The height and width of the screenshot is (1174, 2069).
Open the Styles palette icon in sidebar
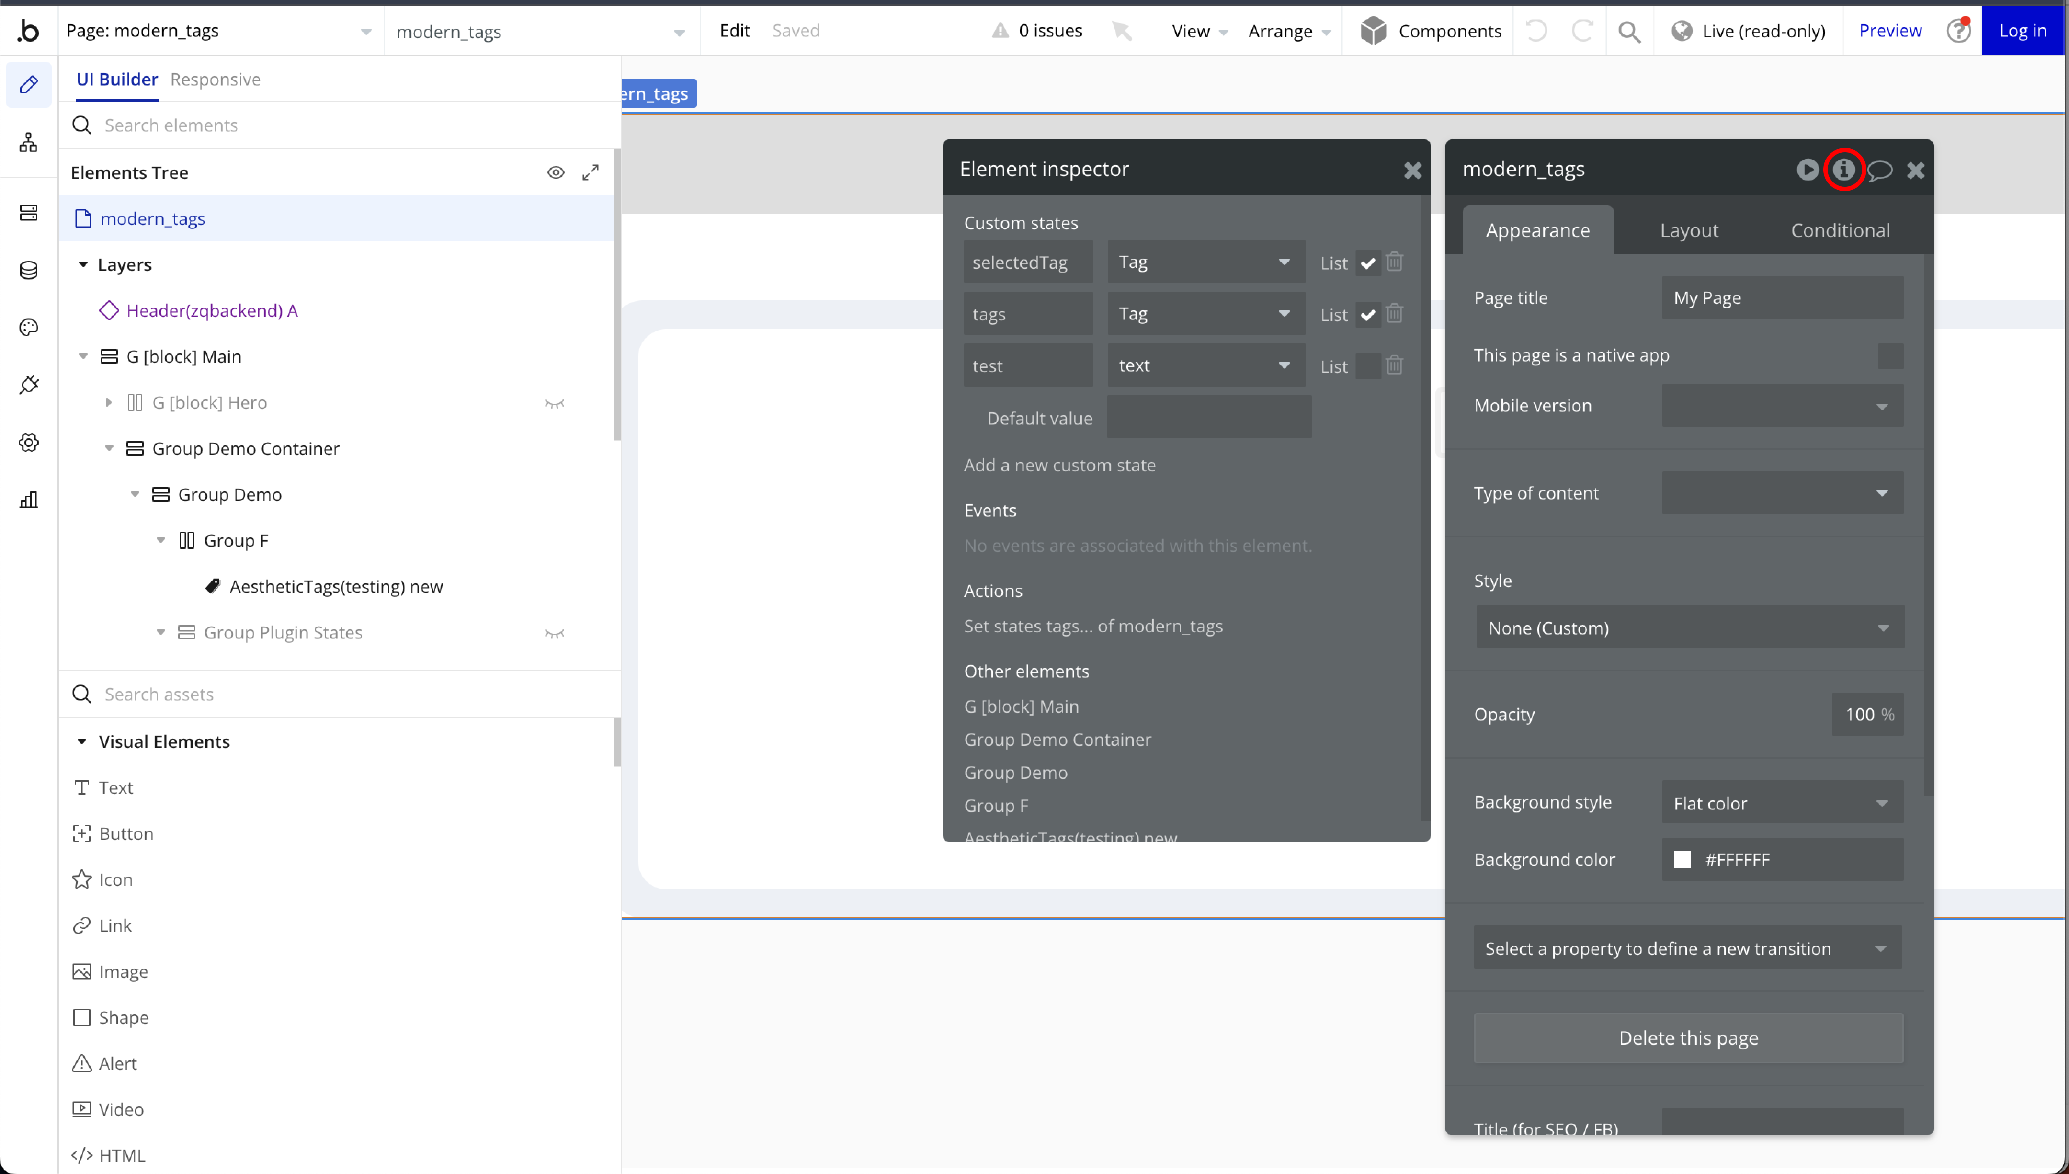(29, 327)
